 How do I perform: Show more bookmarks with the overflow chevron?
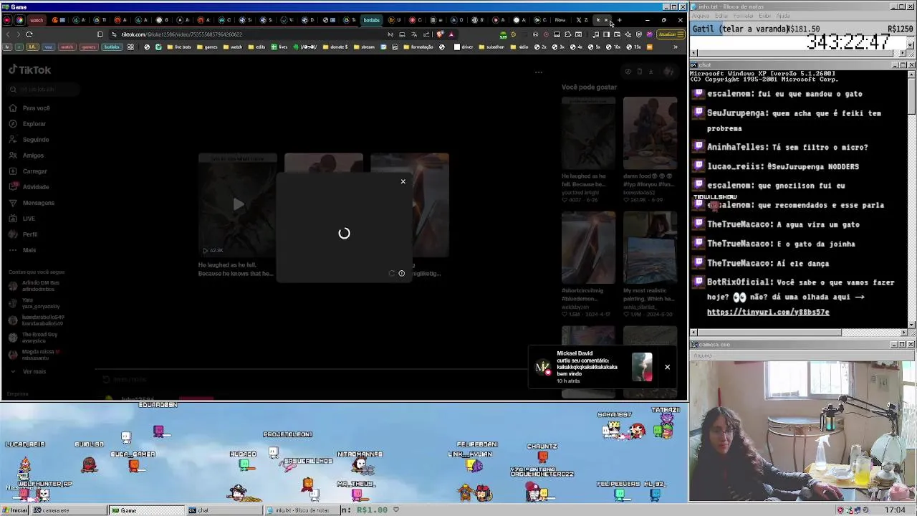(x=676, y=47)
